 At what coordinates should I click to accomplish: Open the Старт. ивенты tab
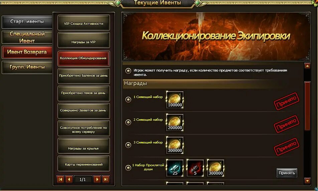(27, 22)
